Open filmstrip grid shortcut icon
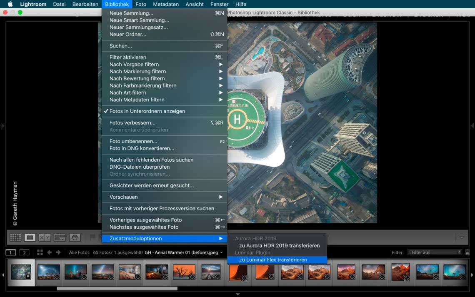The width and height of the screenshot is (475, 297). tap(40, 252)
